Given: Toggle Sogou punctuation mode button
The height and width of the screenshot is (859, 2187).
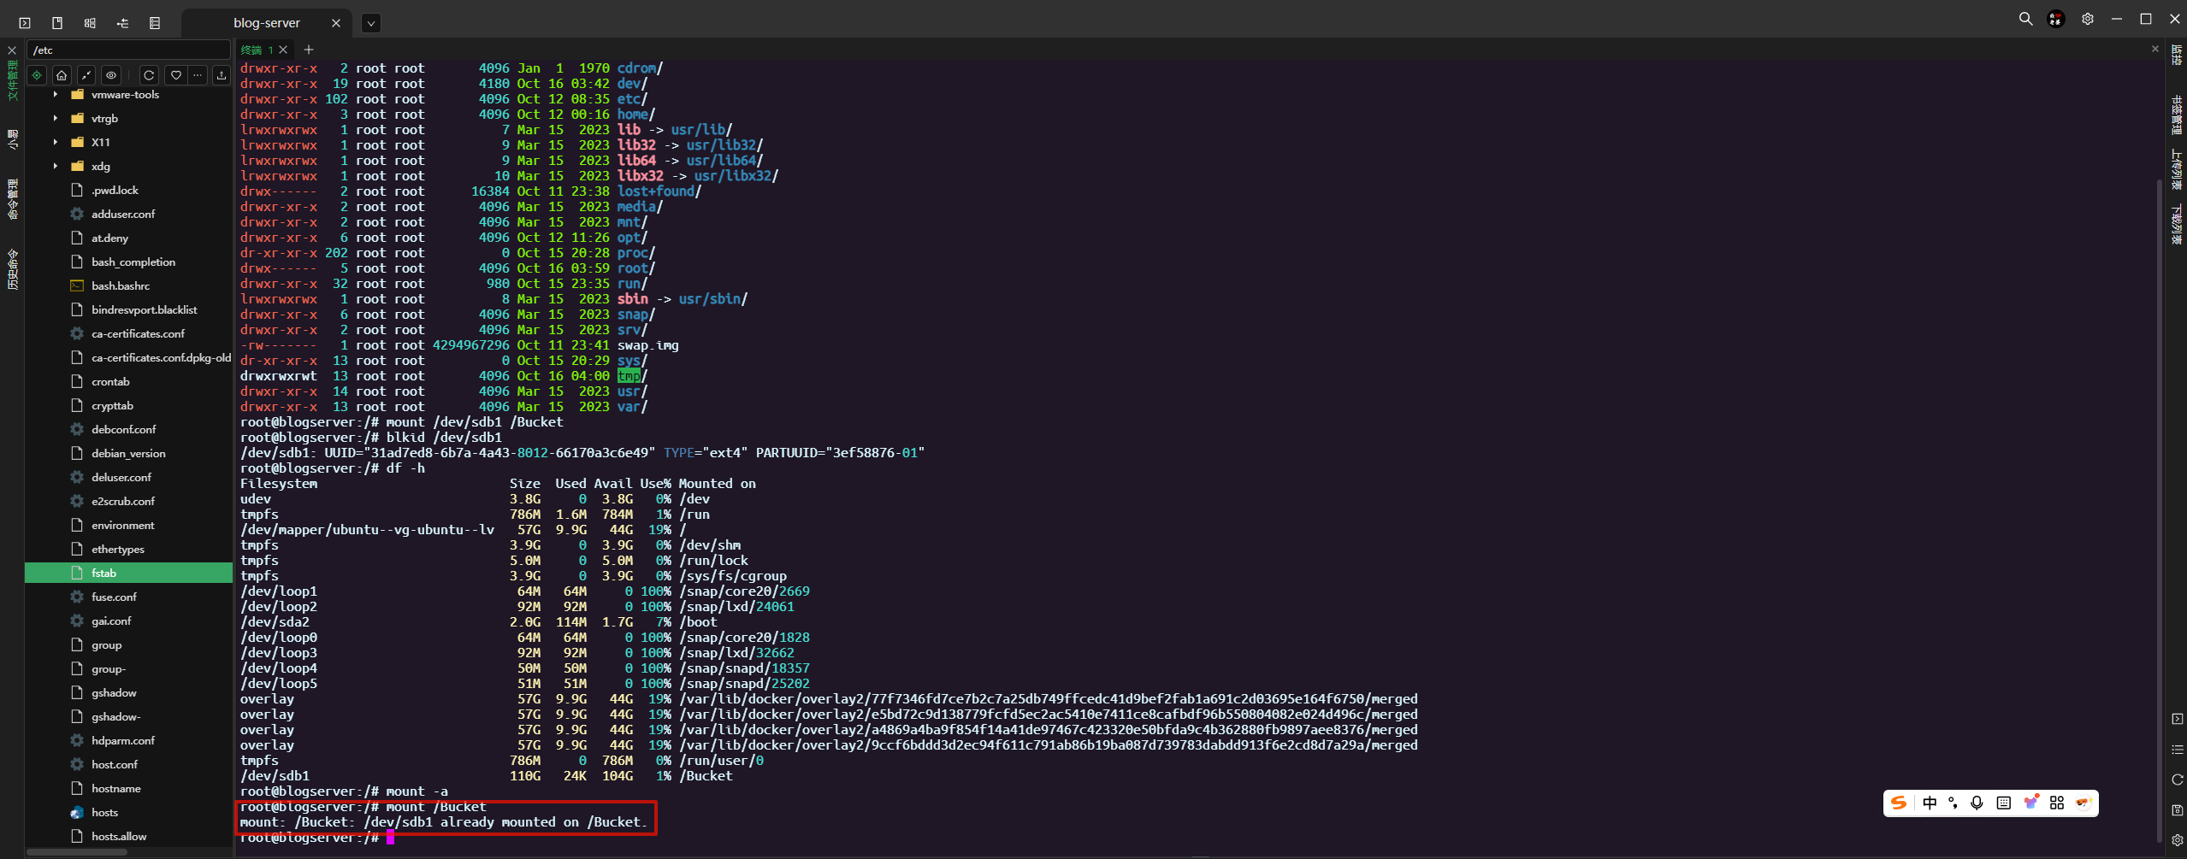Looking at the screenshot, I should tap(1954, 803).
